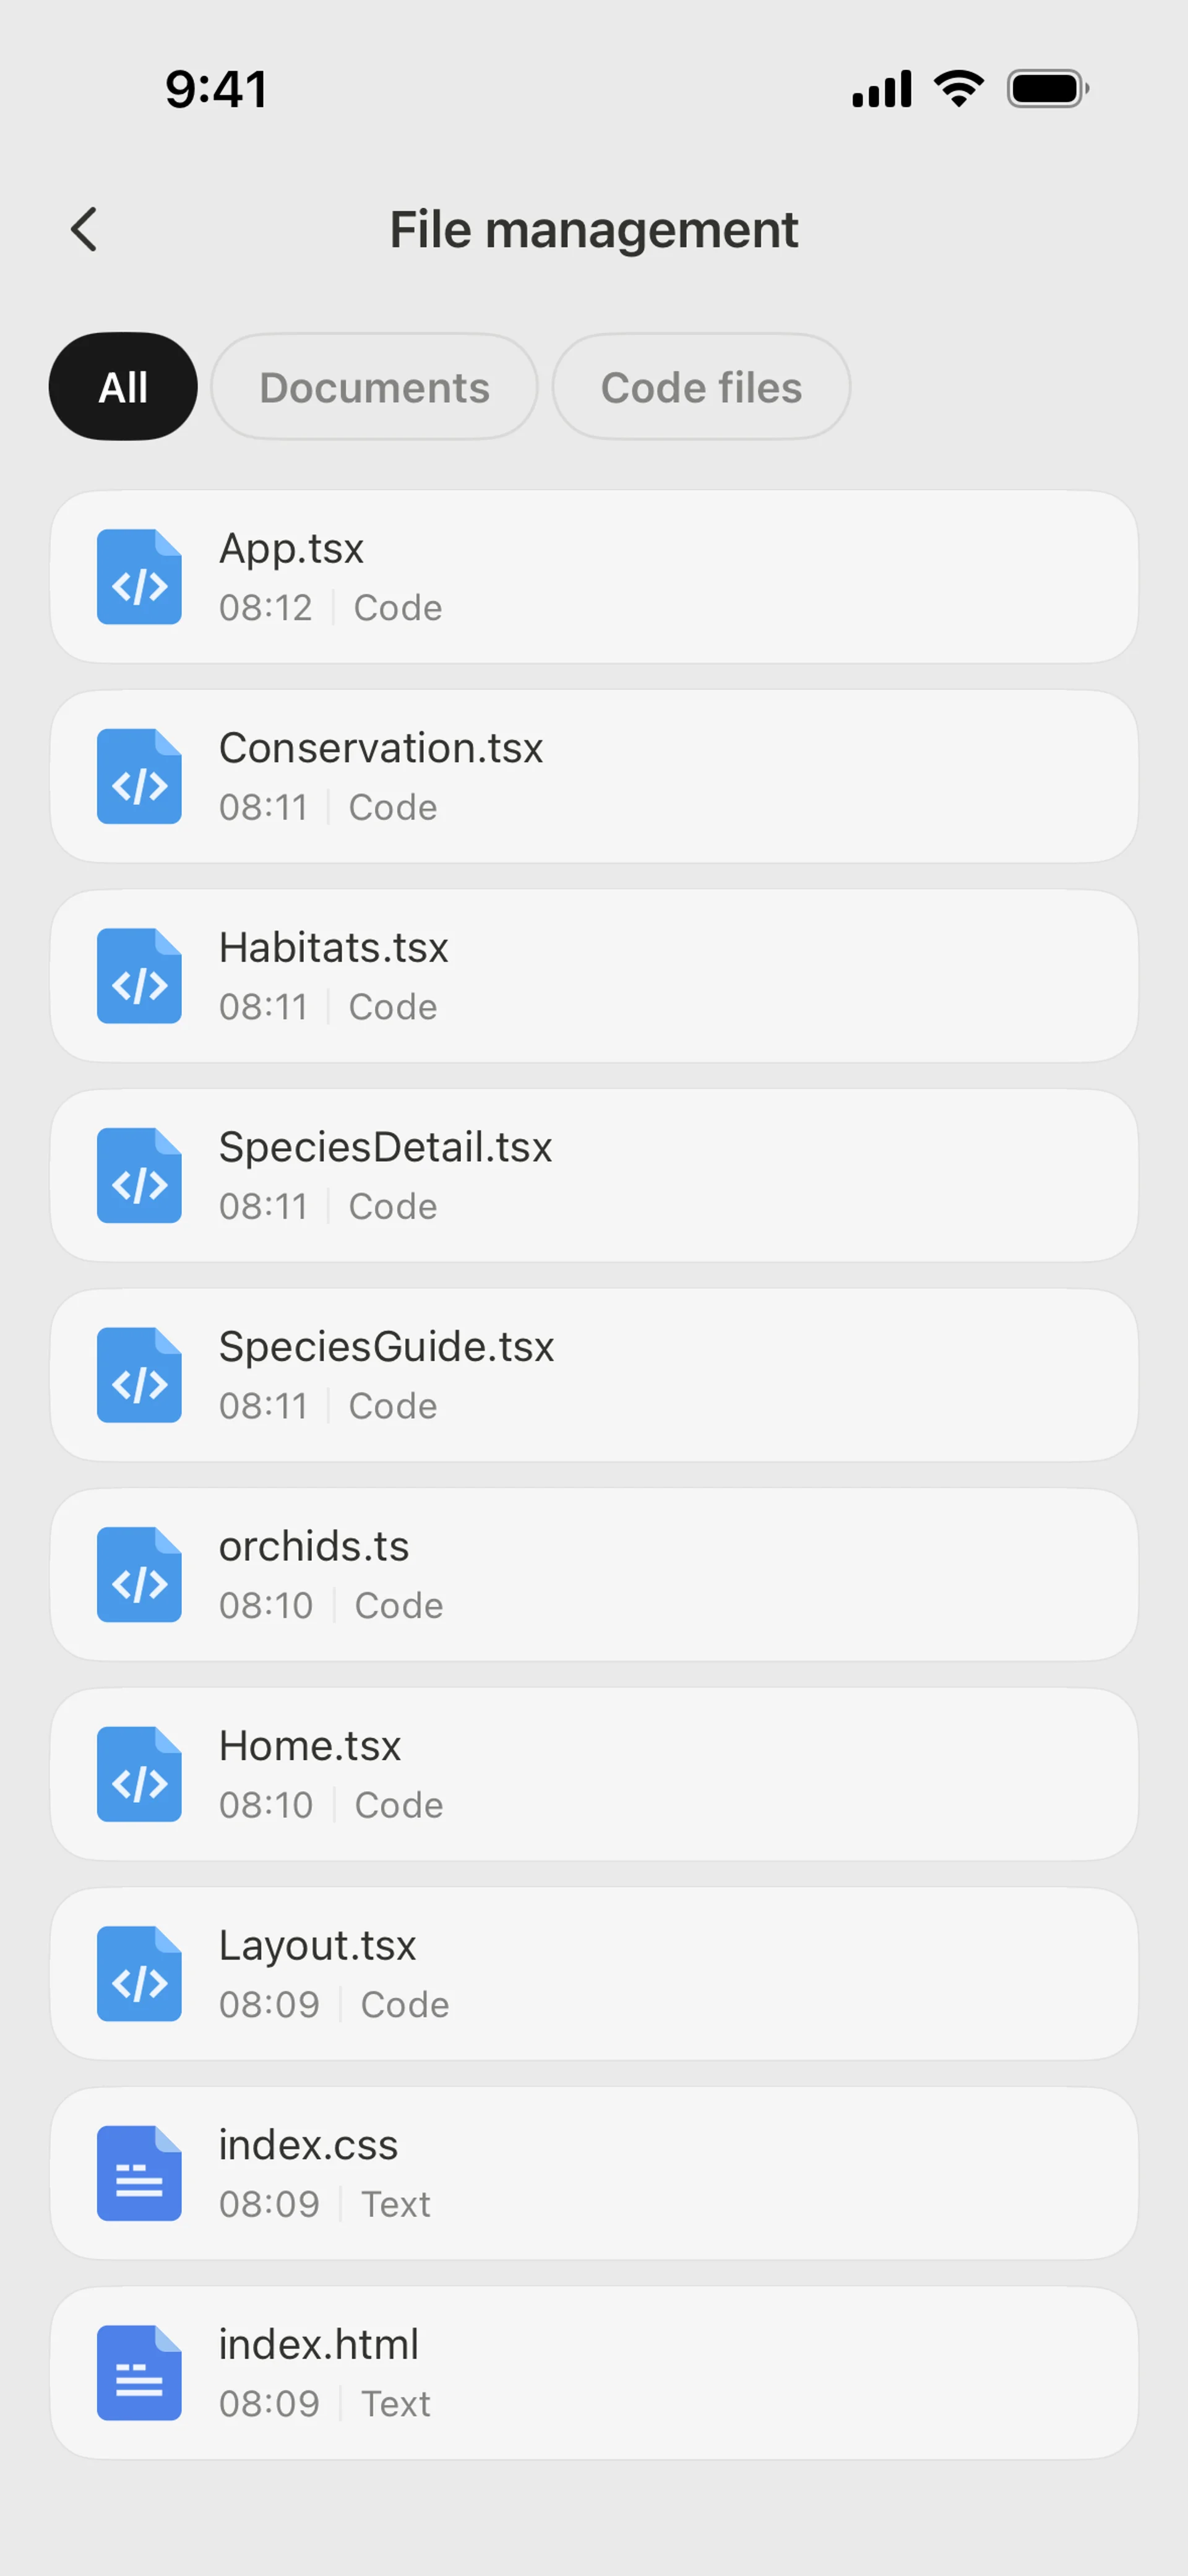Click the SpeciesGuide.tsx code file icon
The width and height of the screenshot is (1188, 2576).
[x=139, y=1375]
